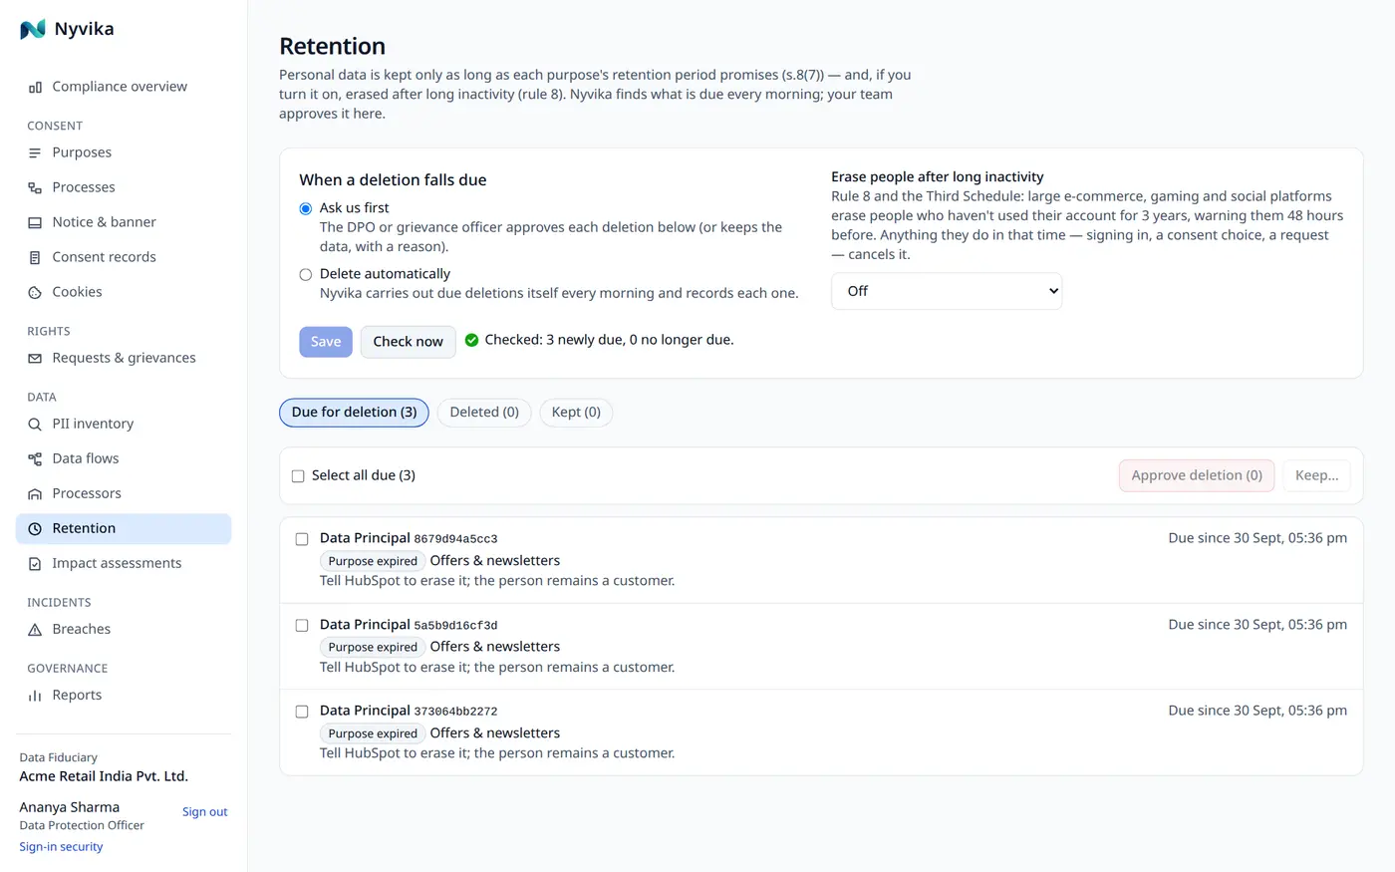The height and width of the screenshot is (872, 1395).
Task: Click the Purposes list icon
Action: pyautogui.click(x=35, y=152)
